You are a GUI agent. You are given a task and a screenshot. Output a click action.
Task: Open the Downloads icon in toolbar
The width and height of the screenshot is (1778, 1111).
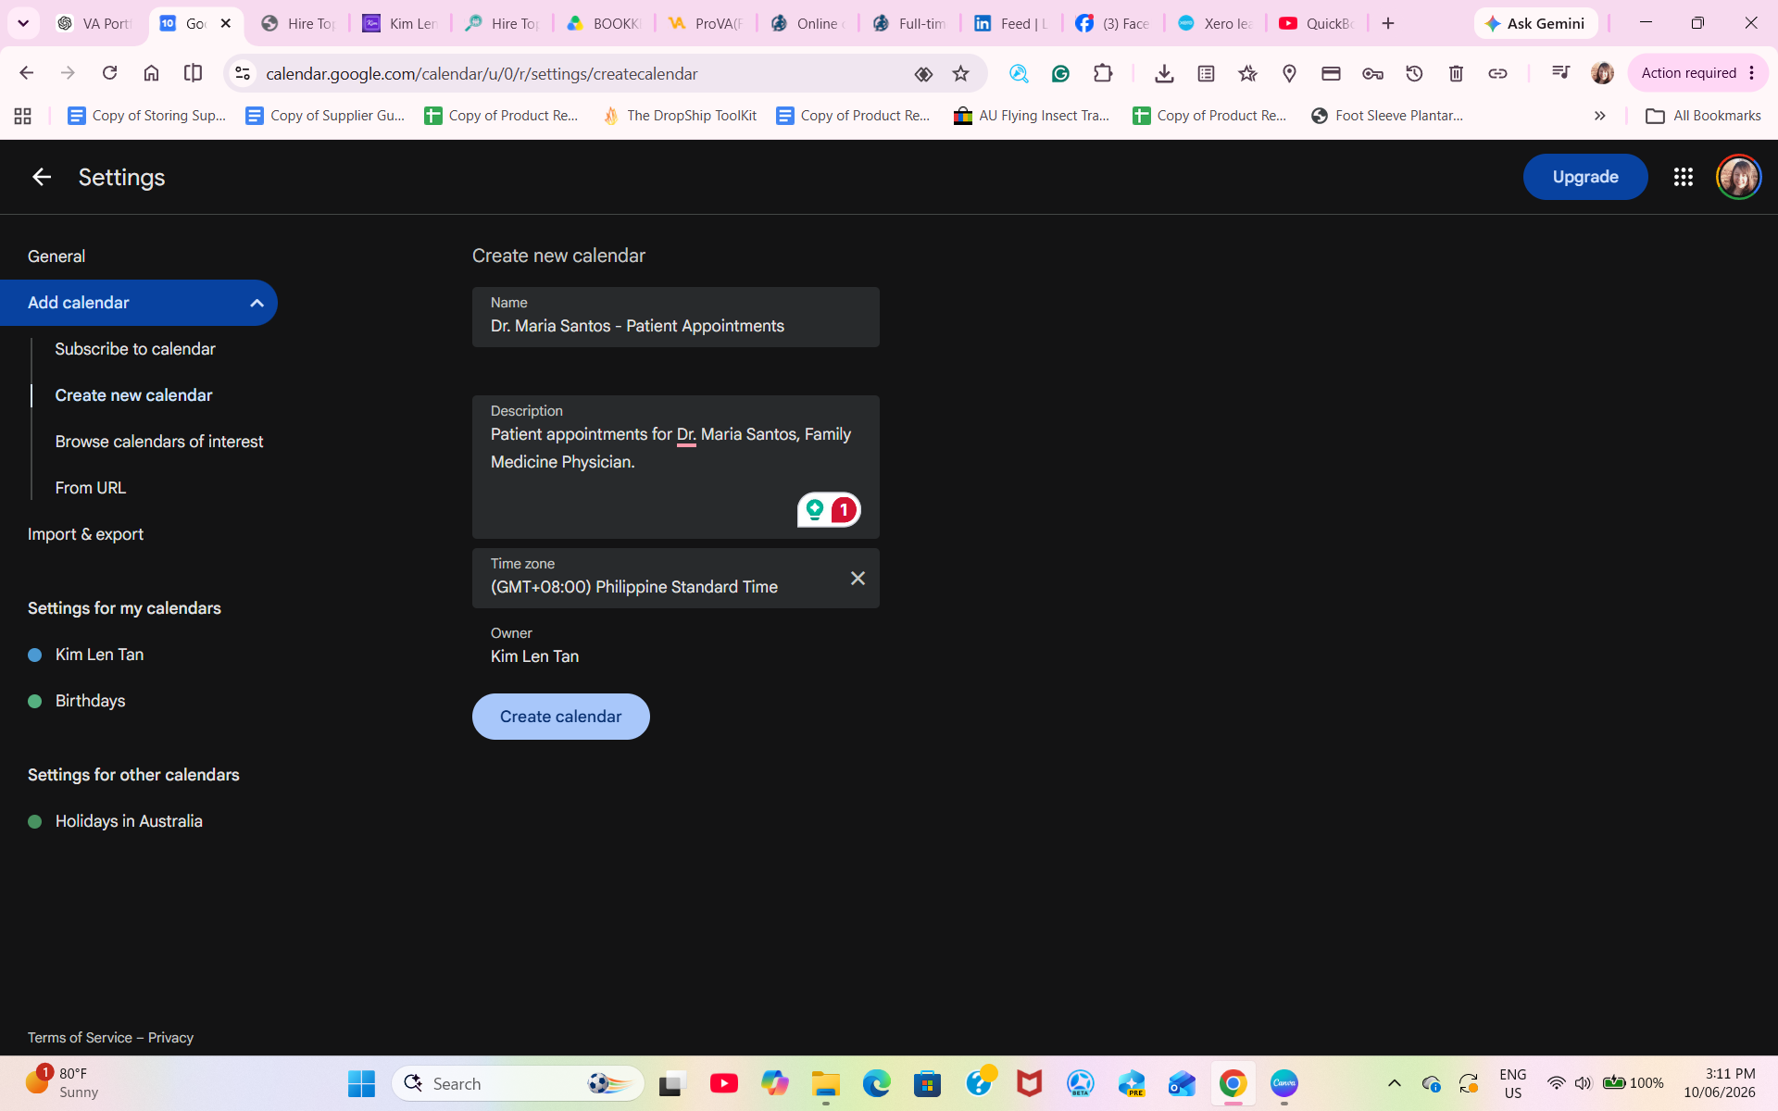pyautogui.click(x=1164, y=73)
